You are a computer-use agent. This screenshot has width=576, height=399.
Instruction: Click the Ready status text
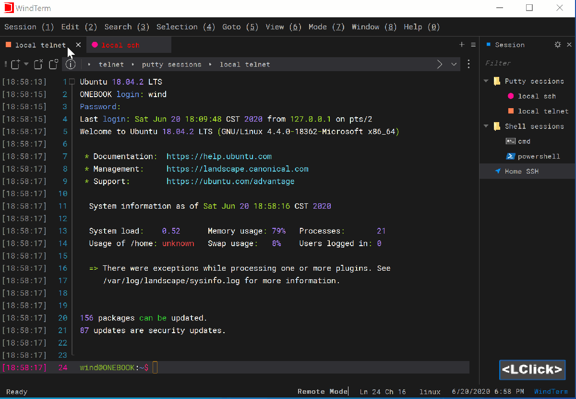[x=17, y=392]
